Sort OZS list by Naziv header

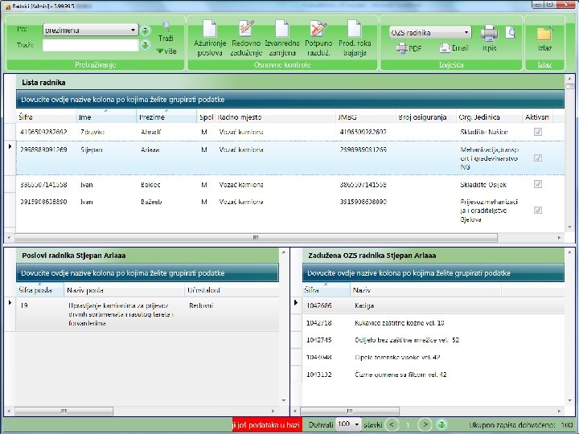(425, 290)
